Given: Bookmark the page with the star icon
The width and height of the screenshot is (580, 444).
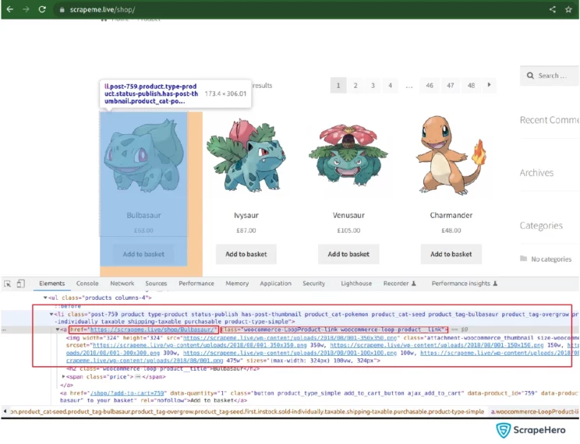Looking at the screenshot, I should pyautogui.click(x=568, y=9).
